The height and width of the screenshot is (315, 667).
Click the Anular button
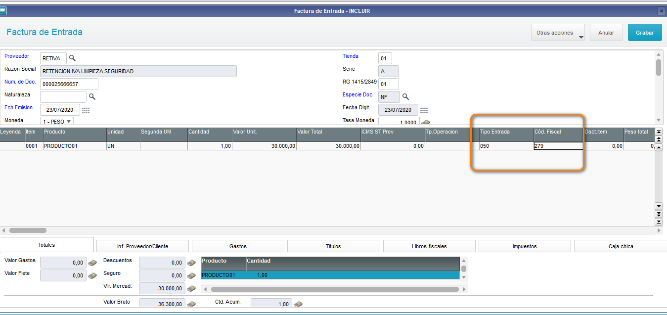(606, 33)
